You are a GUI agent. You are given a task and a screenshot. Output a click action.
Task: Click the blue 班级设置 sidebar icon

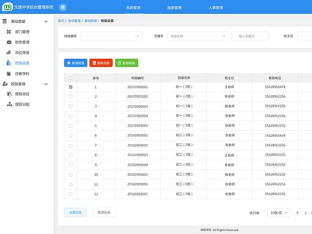point(8,63)
